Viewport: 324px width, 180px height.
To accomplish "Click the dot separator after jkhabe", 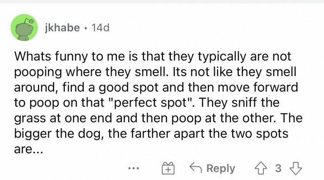I will pyautogui.click(x=85, y=28).
